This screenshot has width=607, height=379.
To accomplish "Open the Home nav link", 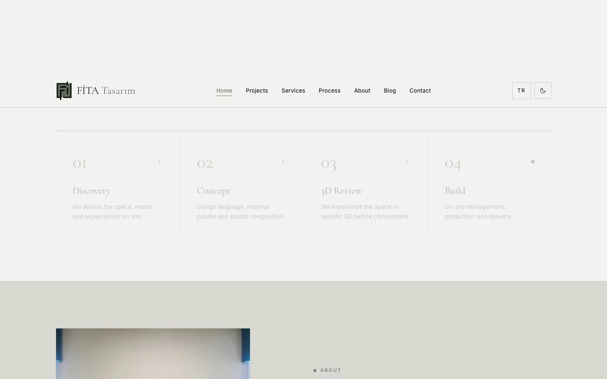I will pyautogui.click(x=224, y=91).
